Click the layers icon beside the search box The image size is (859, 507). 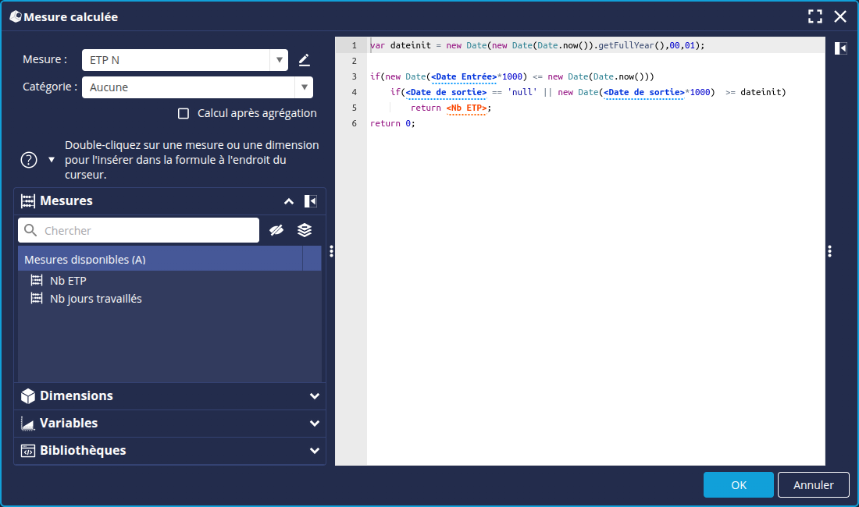pos(305,230)
